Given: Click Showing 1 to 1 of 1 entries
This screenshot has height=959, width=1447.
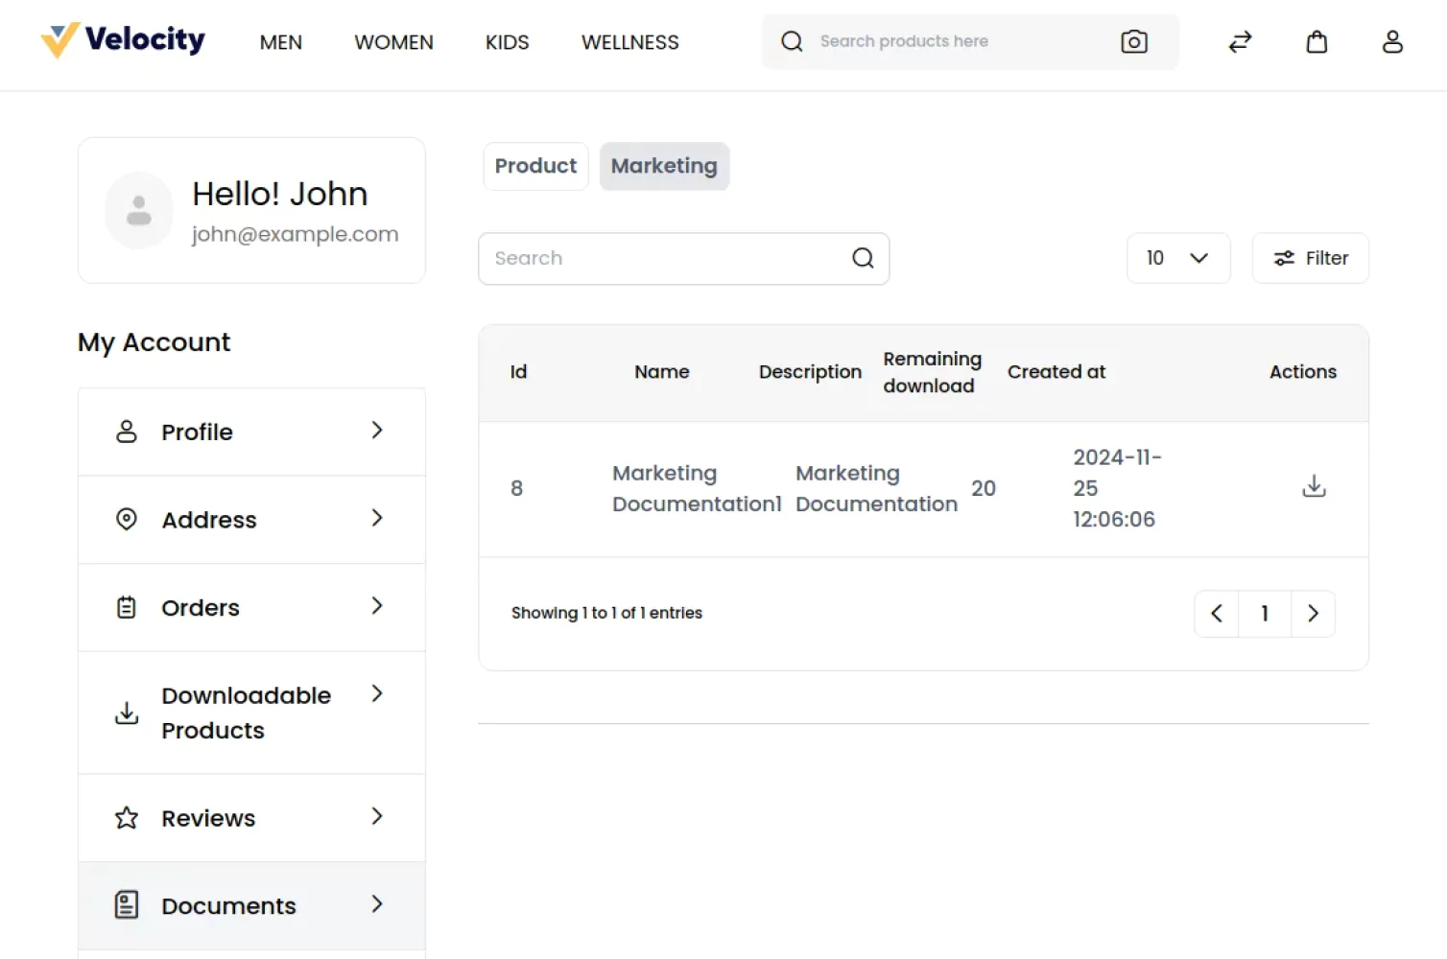Looking at the screenshot, I should [x=606, y=613].
